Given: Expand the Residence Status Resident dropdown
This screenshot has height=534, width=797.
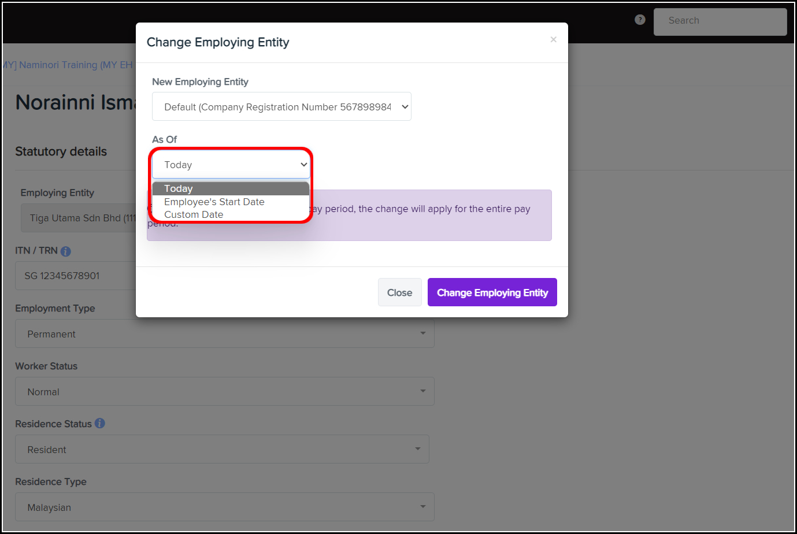Looking at the screenshot, I should coord(222,450).
